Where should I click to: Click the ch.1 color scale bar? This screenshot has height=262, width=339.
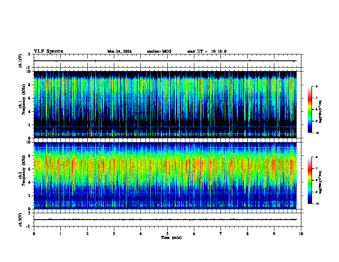click(309, 110)
